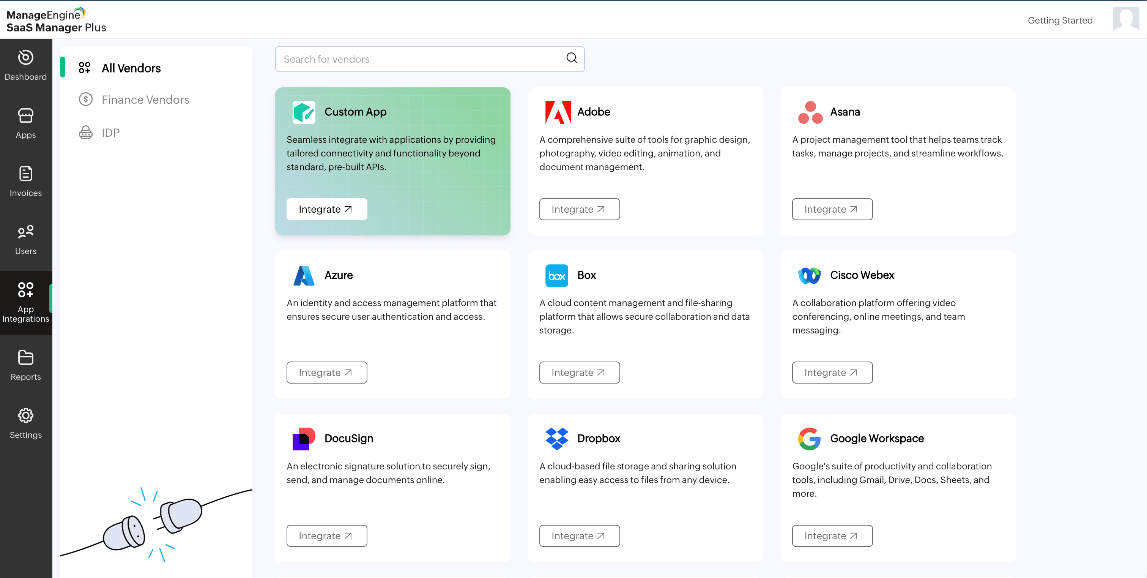Open the Invoices sidebar item
The image size is (1147, 578).
25,182
